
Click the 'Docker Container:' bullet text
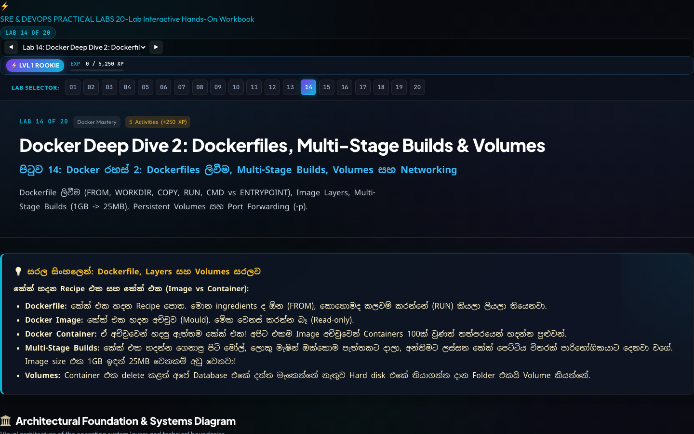coord(61,334)
